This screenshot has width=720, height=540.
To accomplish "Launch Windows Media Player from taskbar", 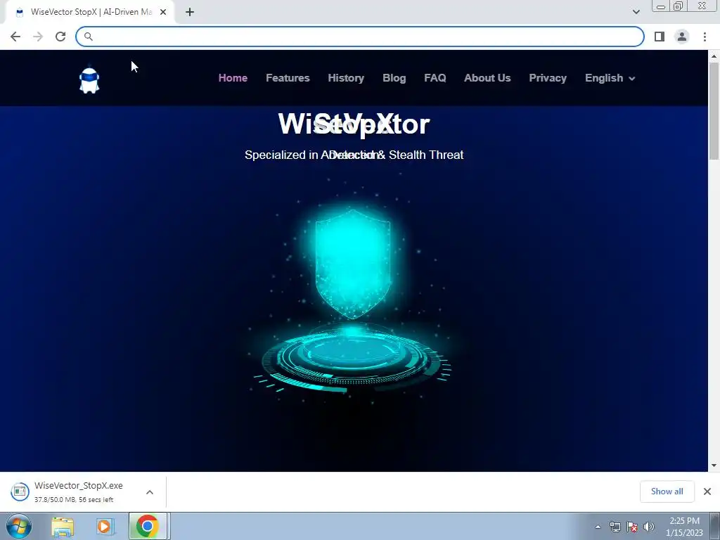I will coord(104,527).
